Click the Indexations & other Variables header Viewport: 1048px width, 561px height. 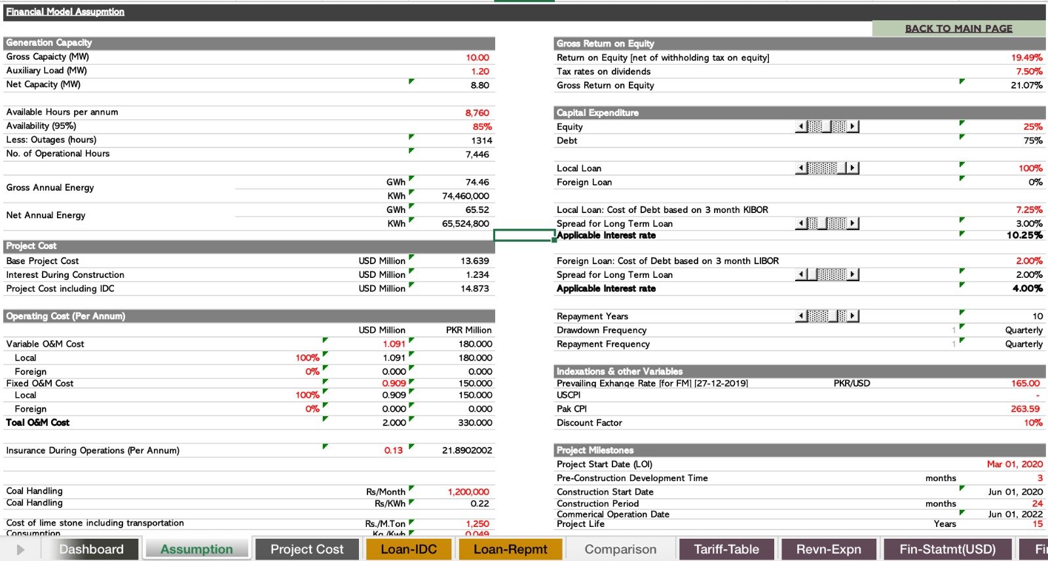point(800,371)
